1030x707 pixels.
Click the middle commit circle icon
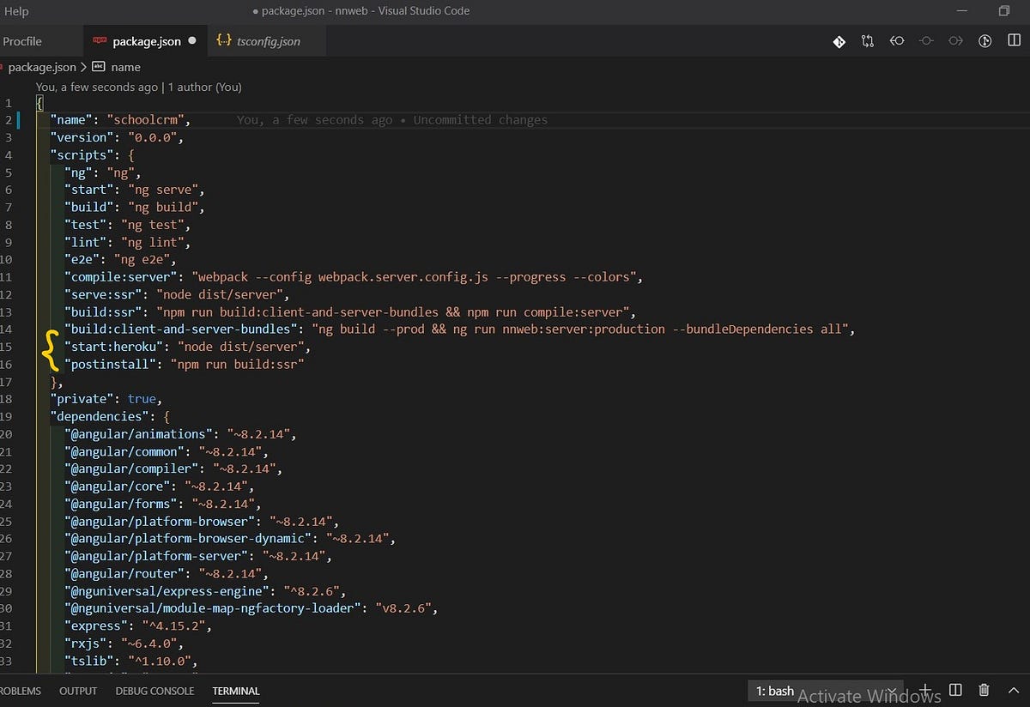(x=926, y=41)
